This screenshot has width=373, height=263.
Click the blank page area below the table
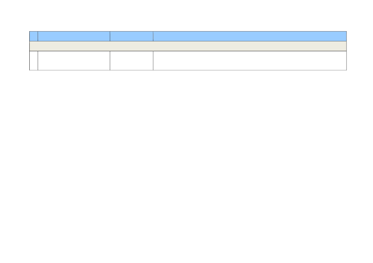[186, 166]
